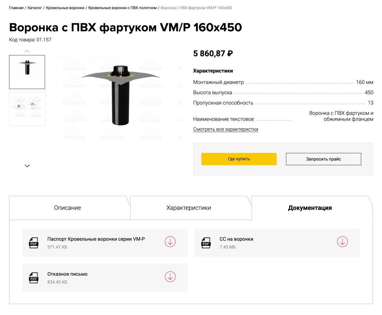Download the VM-P series passport PDF
The width and height of the screenshot is (382, 315).
(170, 242)
